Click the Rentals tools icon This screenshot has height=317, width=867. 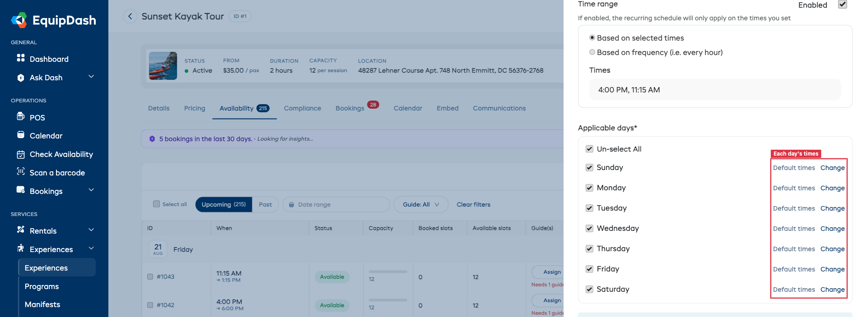point(21,230)
